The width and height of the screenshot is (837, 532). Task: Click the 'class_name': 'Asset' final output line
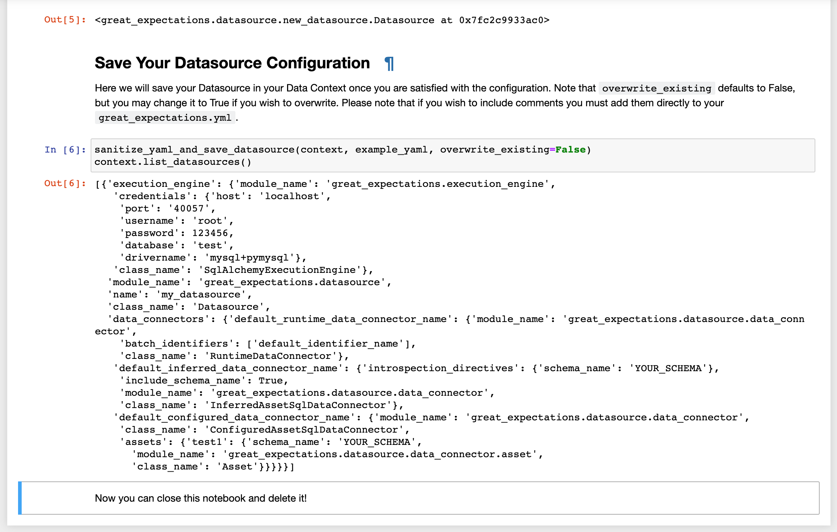click(213, 467)
